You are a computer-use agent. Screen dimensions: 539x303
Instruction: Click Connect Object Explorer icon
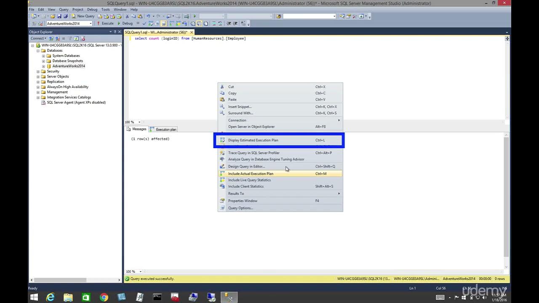tap(51, 38)
